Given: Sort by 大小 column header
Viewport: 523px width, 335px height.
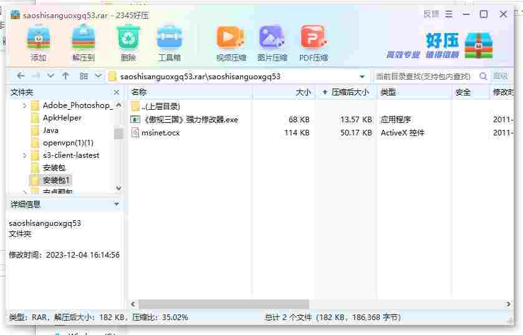Looking at the screenshot, I should [x=283, y=92].
